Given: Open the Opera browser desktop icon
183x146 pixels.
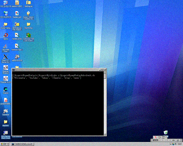Looking at the screenshot, I should coord(5,35).
